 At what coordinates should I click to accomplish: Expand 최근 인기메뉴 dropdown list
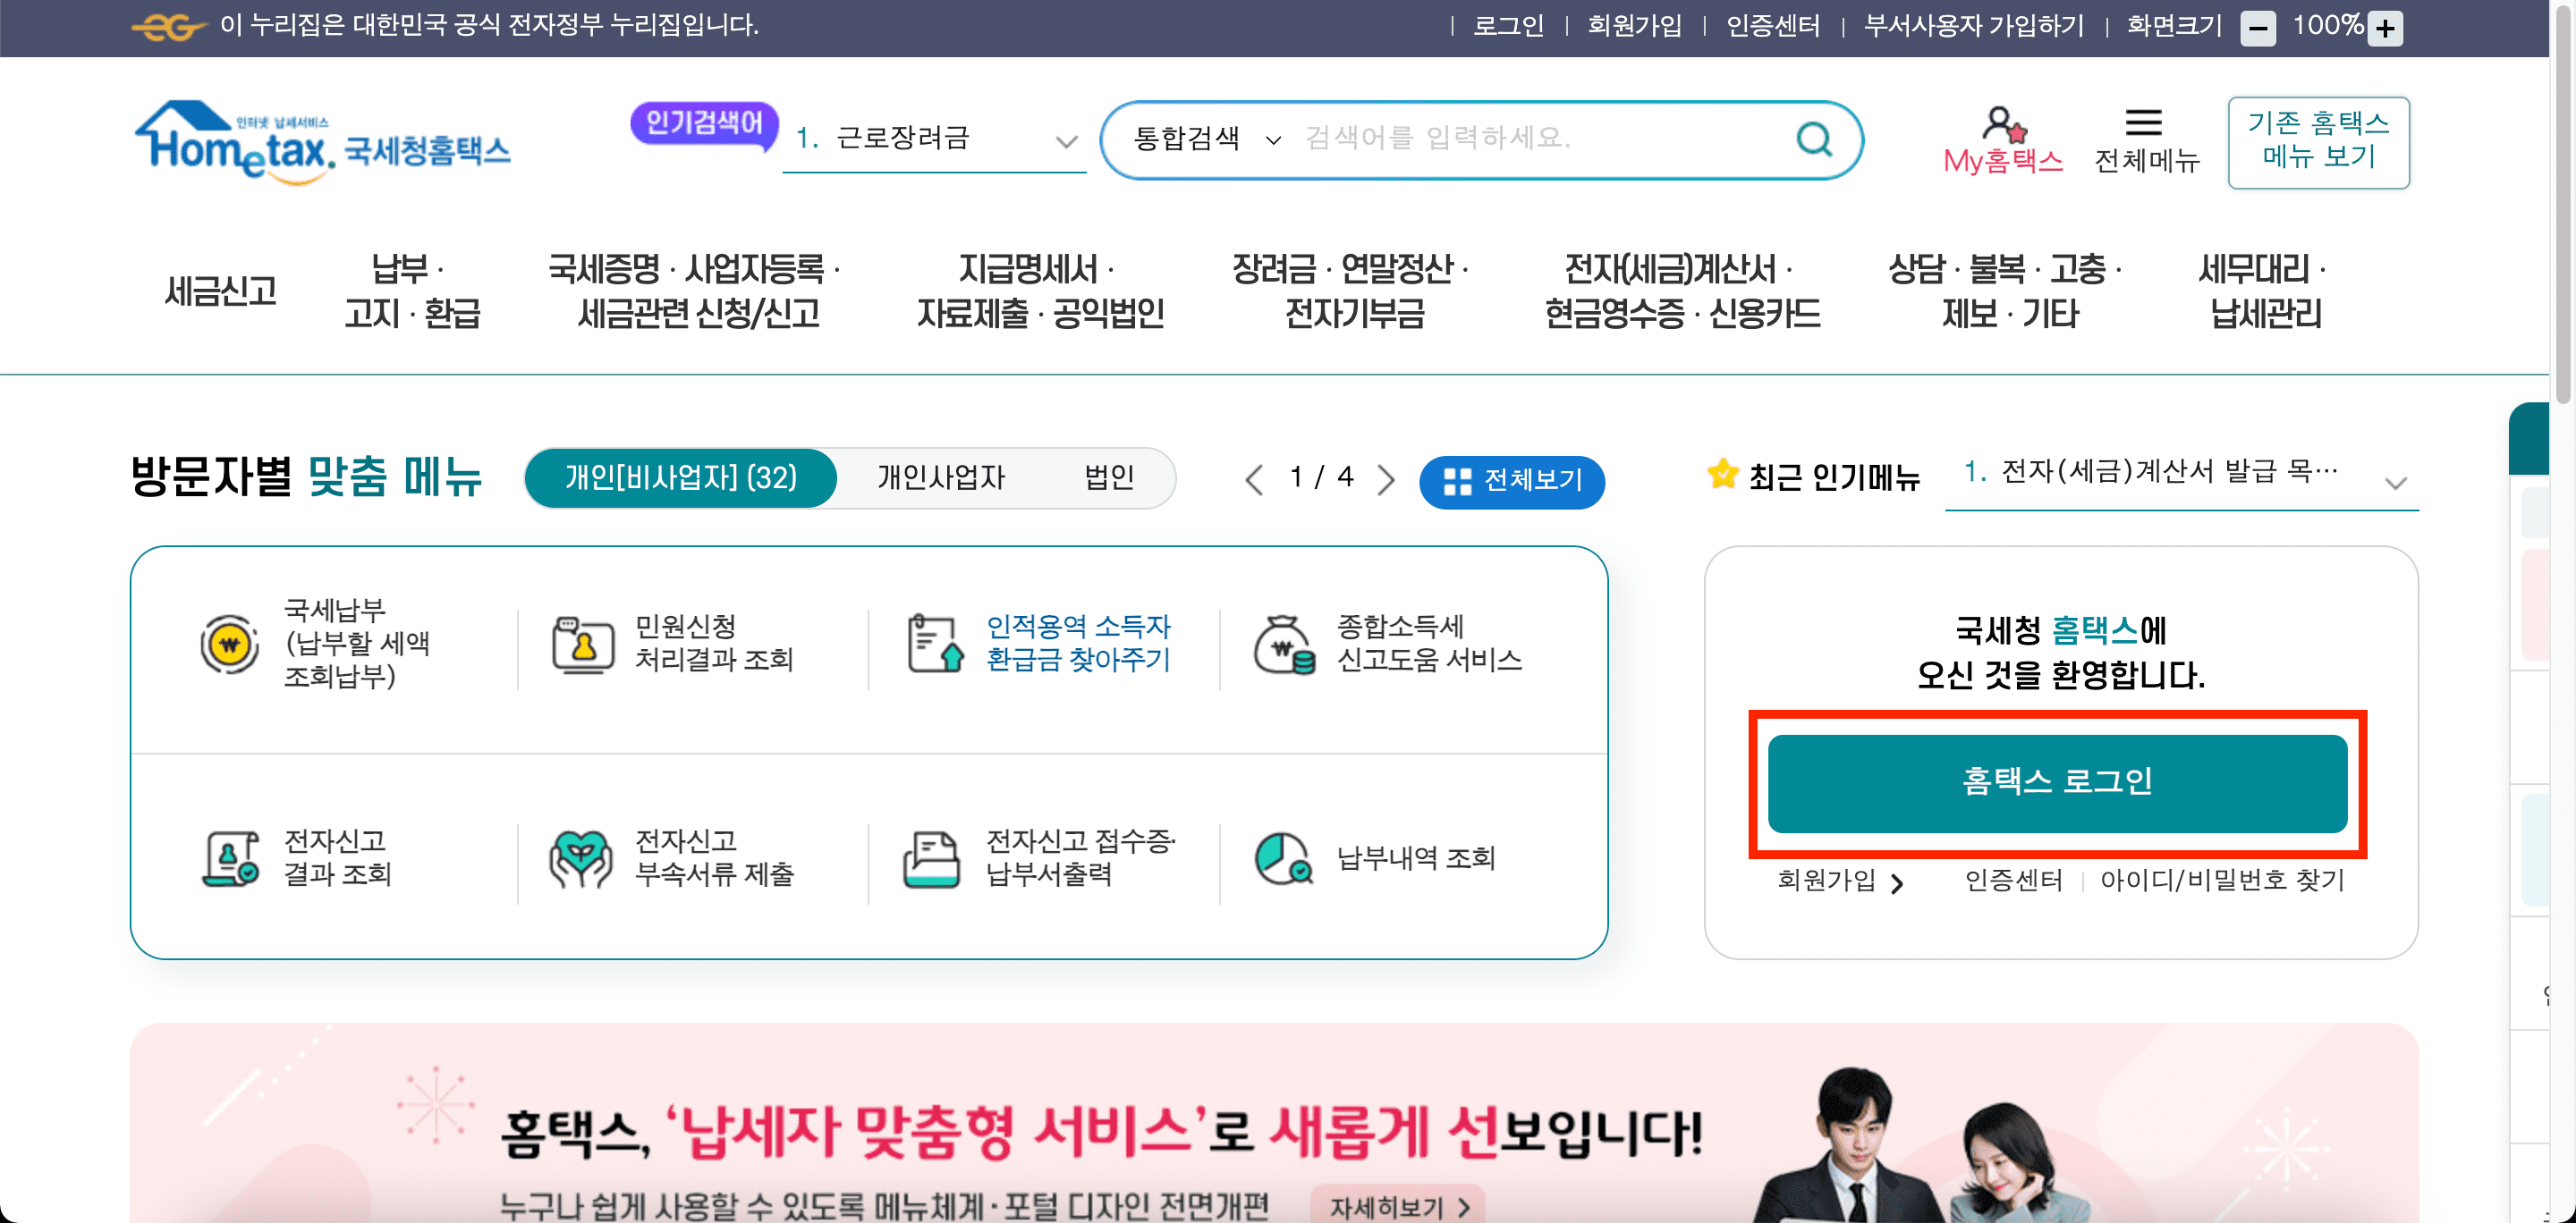(2394, 484)
